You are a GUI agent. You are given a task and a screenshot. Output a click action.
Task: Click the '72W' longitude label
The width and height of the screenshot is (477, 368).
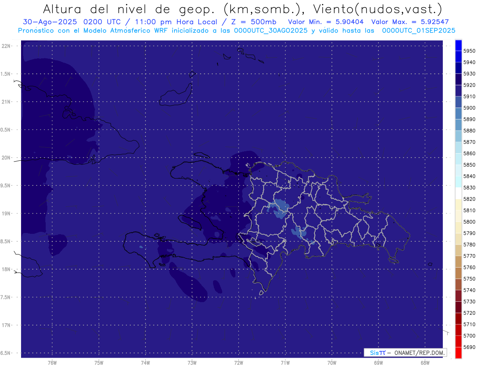coord(238,363)
